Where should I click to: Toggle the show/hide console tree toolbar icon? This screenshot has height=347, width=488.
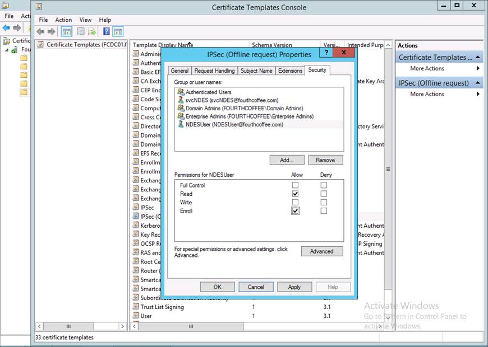66,32
